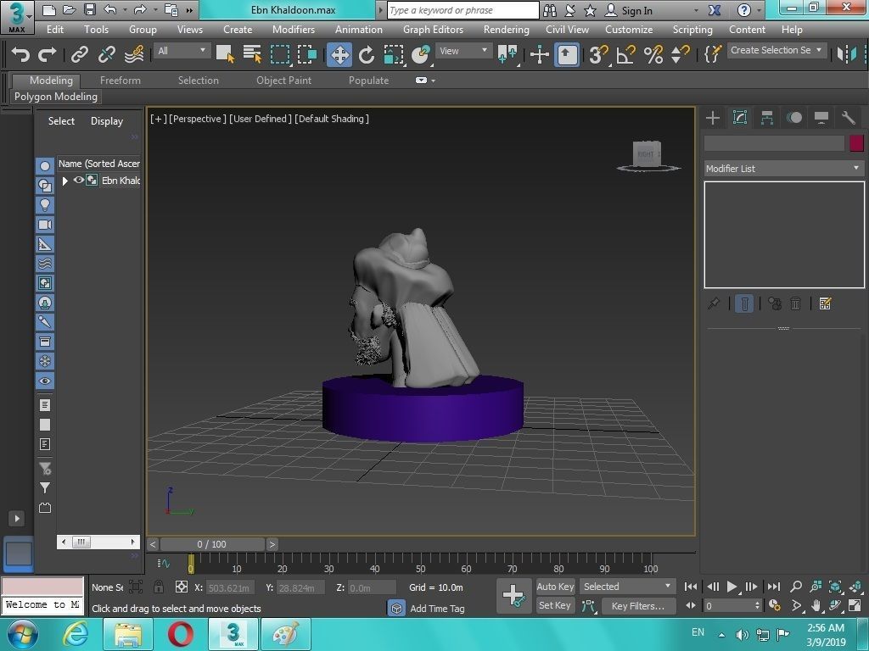This screenshot has height=651, width=869.
Task: Click the Select Object arrow tool
Action: [x=225, y=53]
